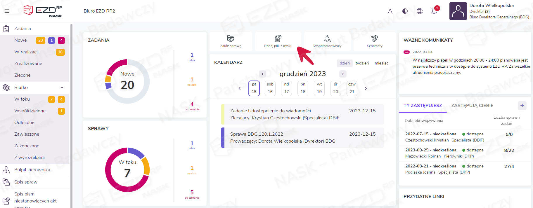Go to previous month in calendar

262,74
